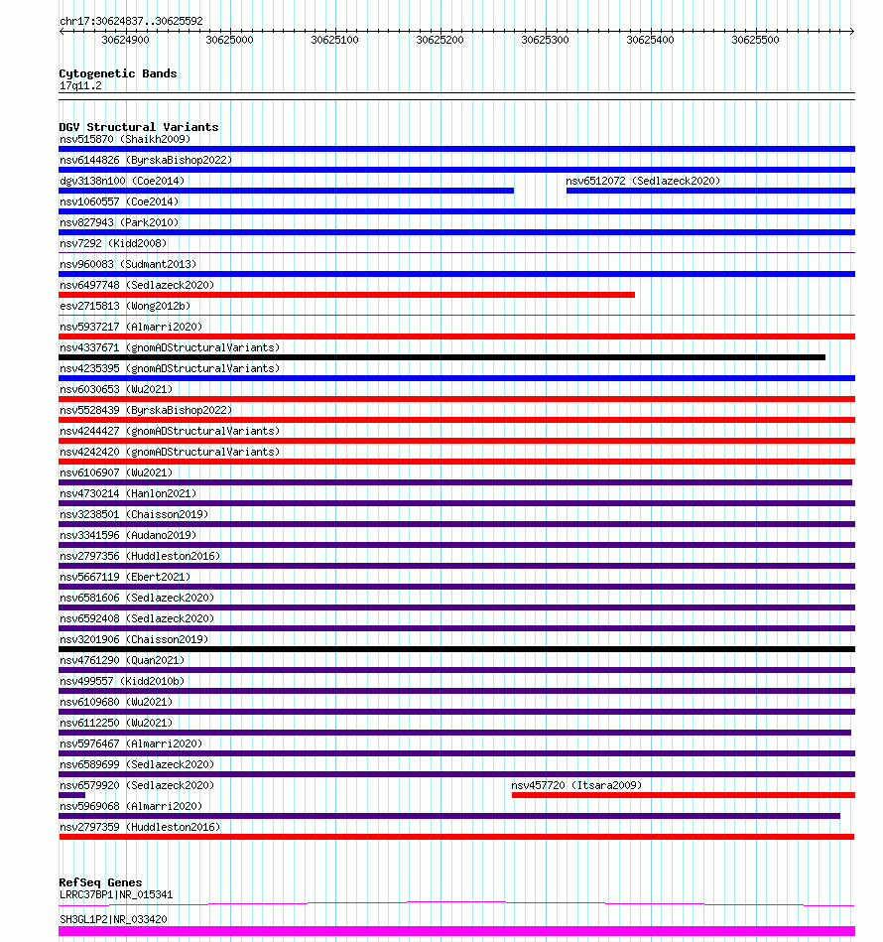Click the red nsv457720 variant bar
Viewport: 883px width, 942px height.
coord(684,795)
